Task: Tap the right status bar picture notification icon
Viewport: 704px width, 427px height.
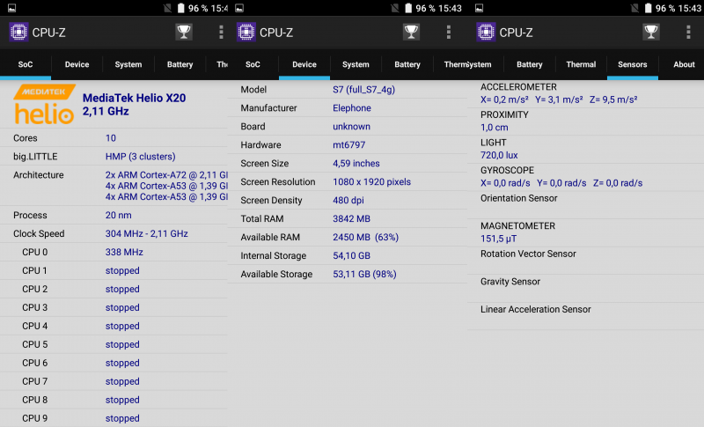Action: (480, 8)
